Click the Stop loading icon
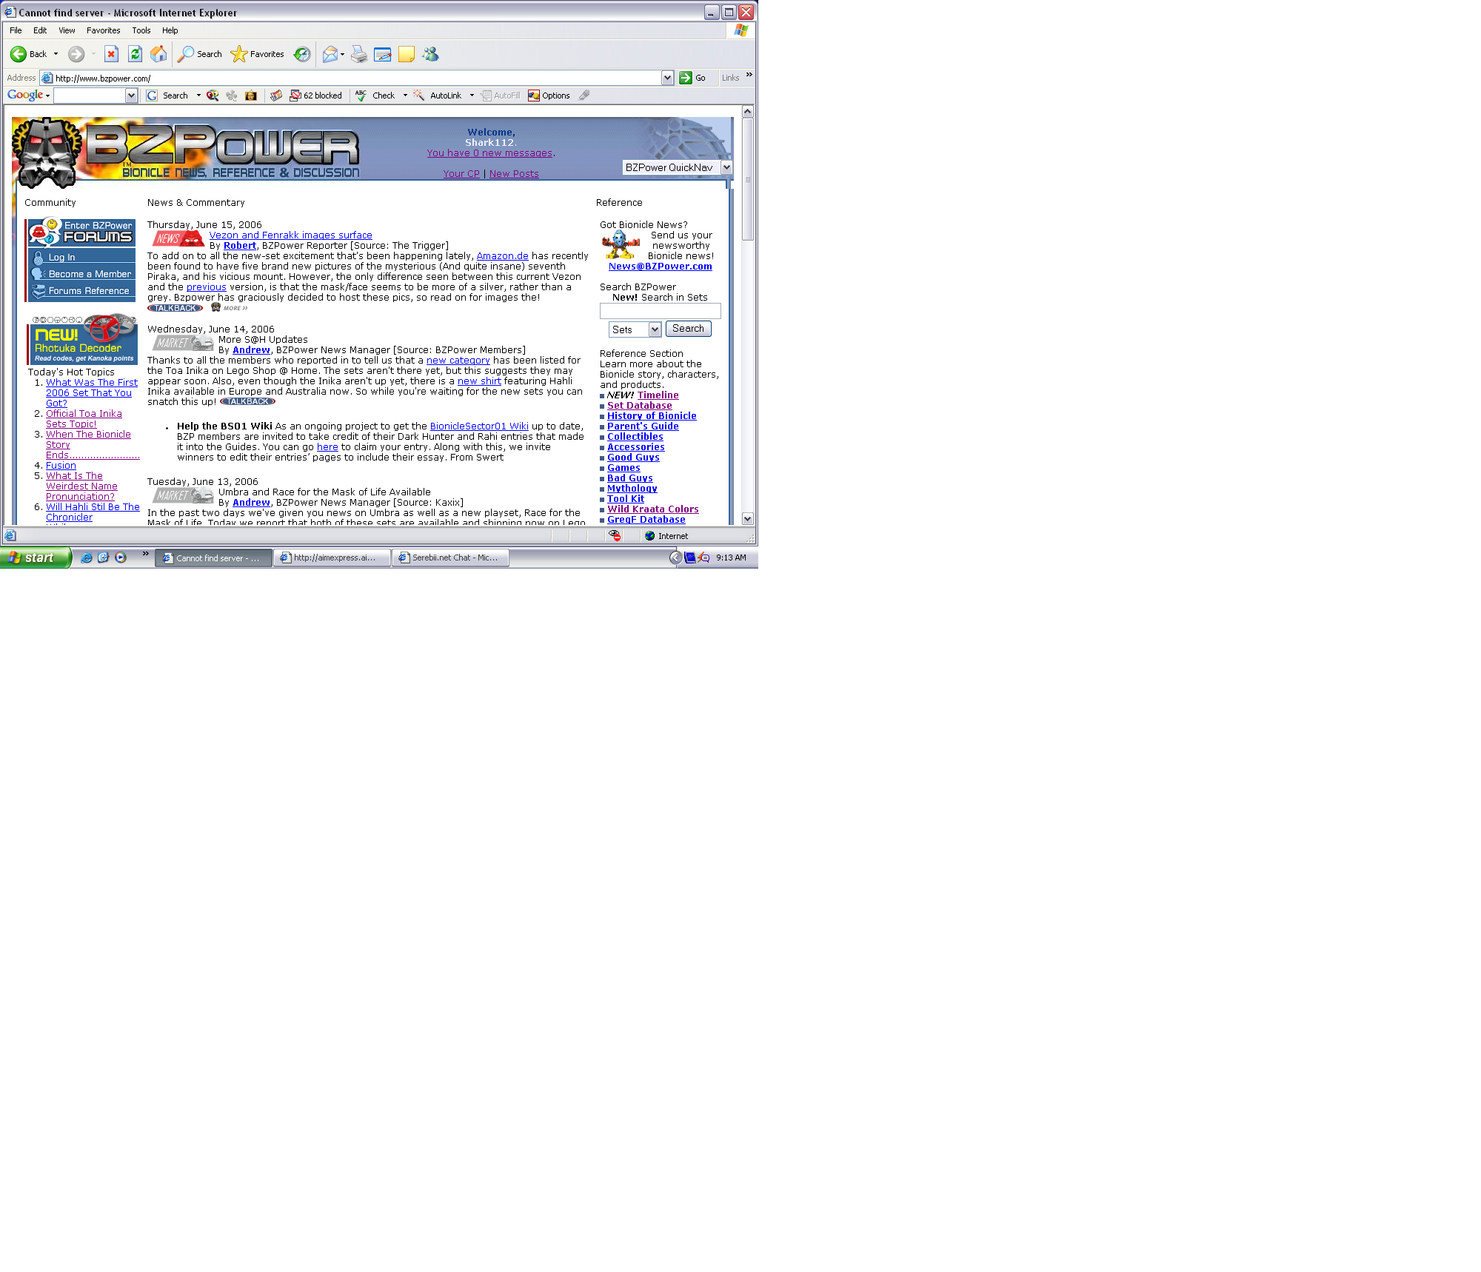1481x1272 pixels. tap(111, 54)
